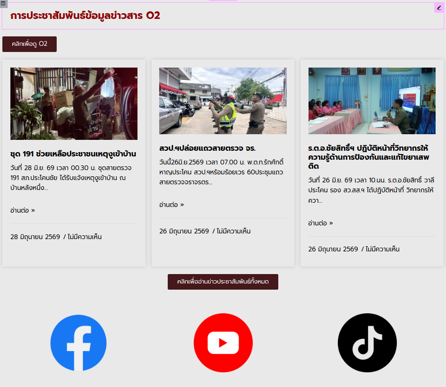This screenshot has width=446, height=387.
Task: Click excerpt starting วันที่ 28 มิ.ย. 69 เวลา 00.30 น.
Action: tap(71, 178)
